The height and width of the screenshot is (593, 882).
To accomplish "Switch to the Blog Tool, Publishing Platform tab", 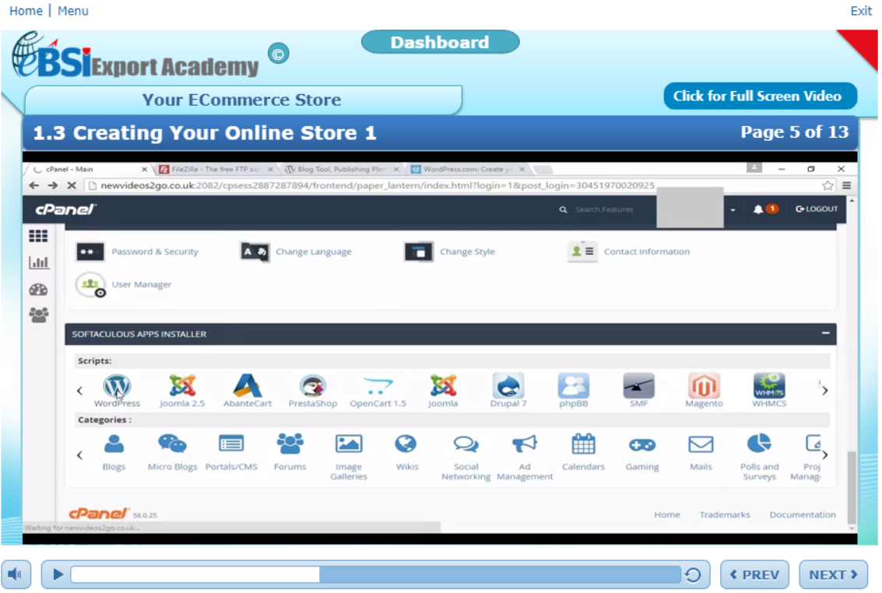I will 342,169.
